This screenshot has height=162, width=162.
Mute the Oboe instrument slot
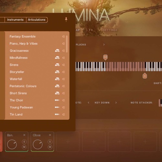(x=50, y=147)
